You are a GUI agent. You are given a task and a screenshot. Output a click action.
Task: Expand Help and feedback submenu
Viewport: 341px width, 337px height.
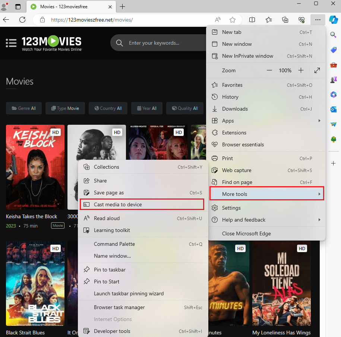[x=266, y=220]
